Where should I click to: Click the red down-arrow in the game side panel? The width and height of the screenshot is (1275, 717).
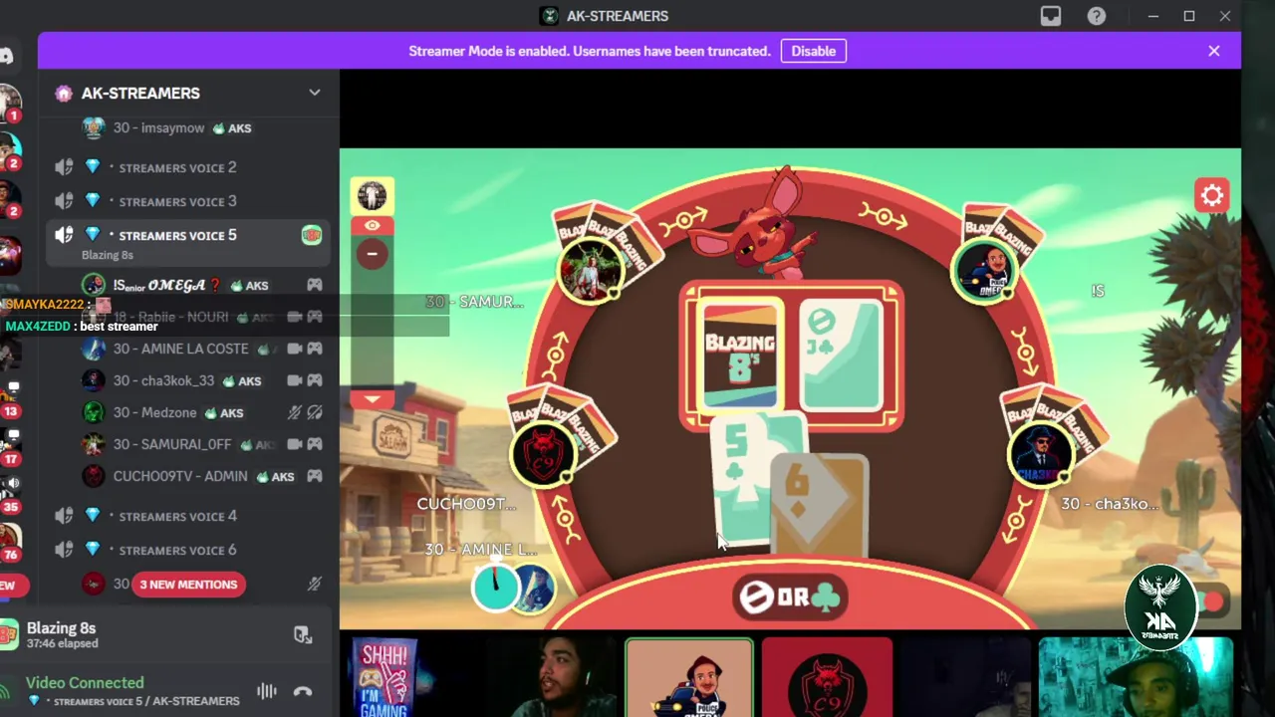pos(372,398)
